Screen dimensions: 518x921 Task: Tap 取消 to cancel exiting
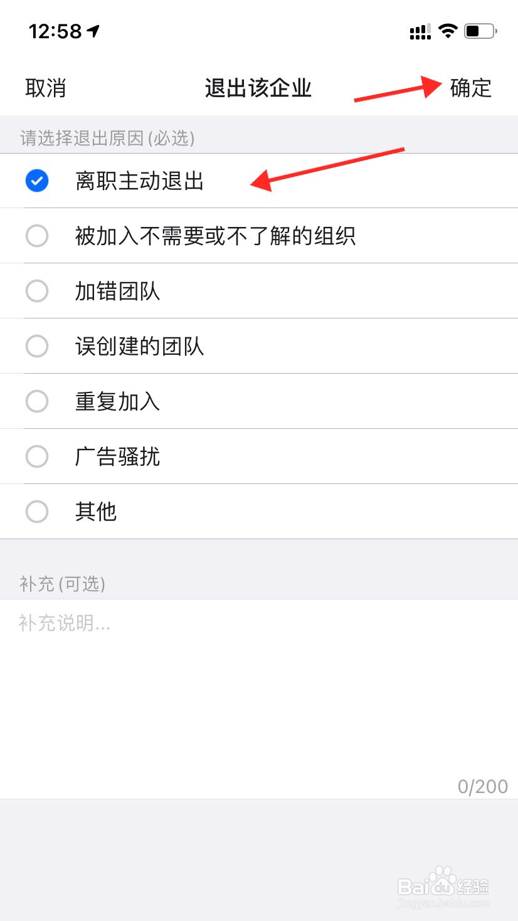pos(46,88)
